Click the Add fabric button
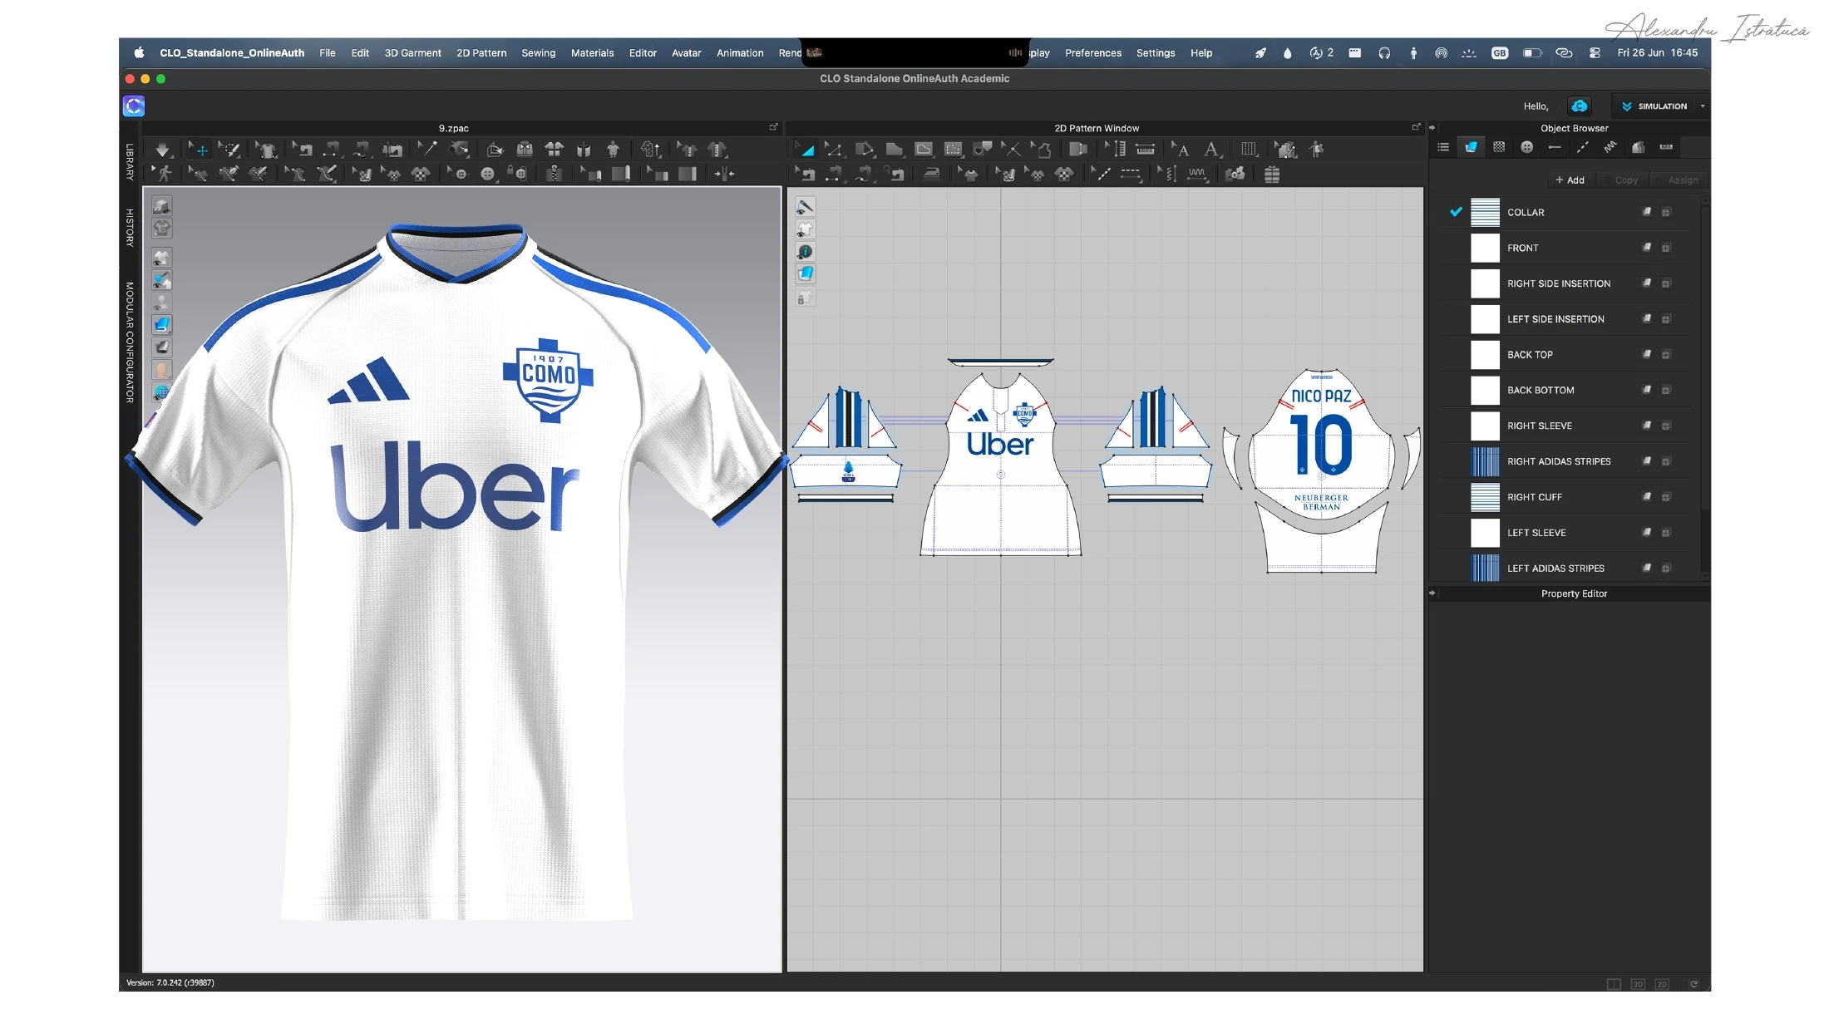 [x=1570, y=180]
